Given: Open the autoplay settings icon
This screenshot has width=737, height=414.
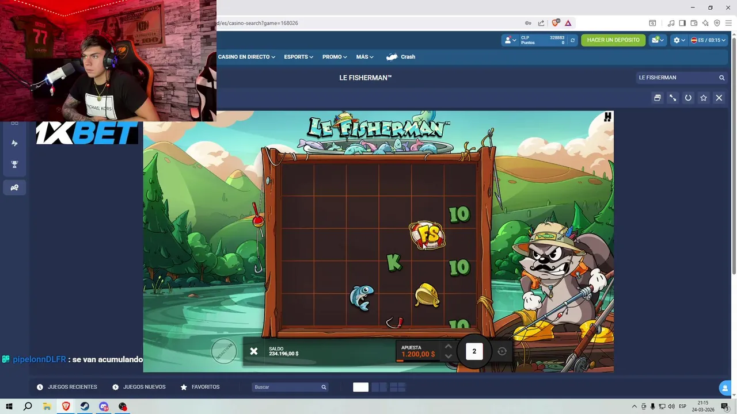Looking at the screenshot, I should point(502,351).
